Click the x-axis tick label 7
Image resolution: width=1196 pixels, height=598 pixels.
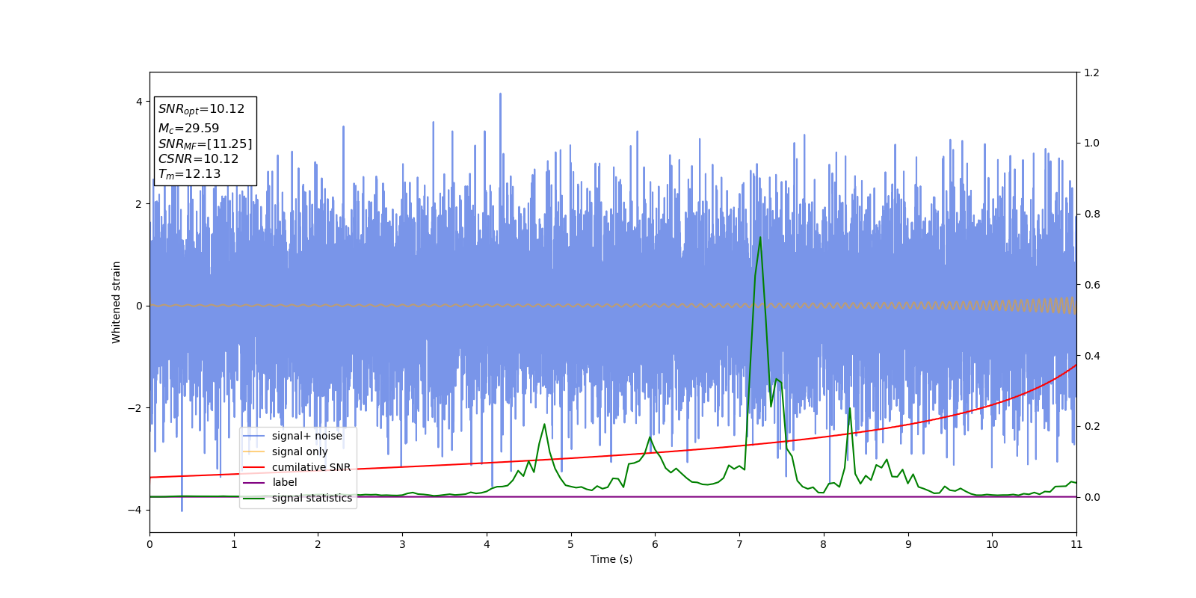point(739,544)
